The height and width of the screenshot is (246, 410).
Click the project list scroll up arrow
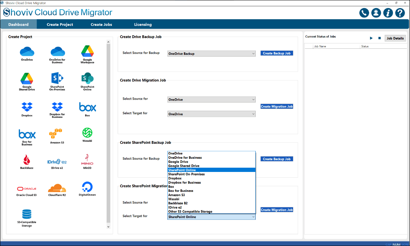(x=108, y=42)
